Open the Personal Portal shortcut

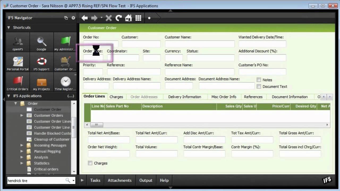pyautogui.click(x=18, y=62)
